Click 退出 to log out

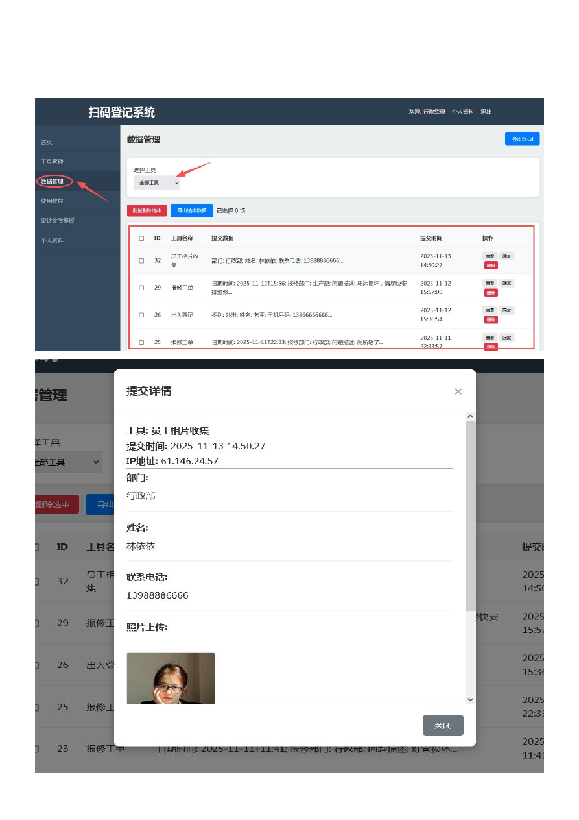click(486, 112)
